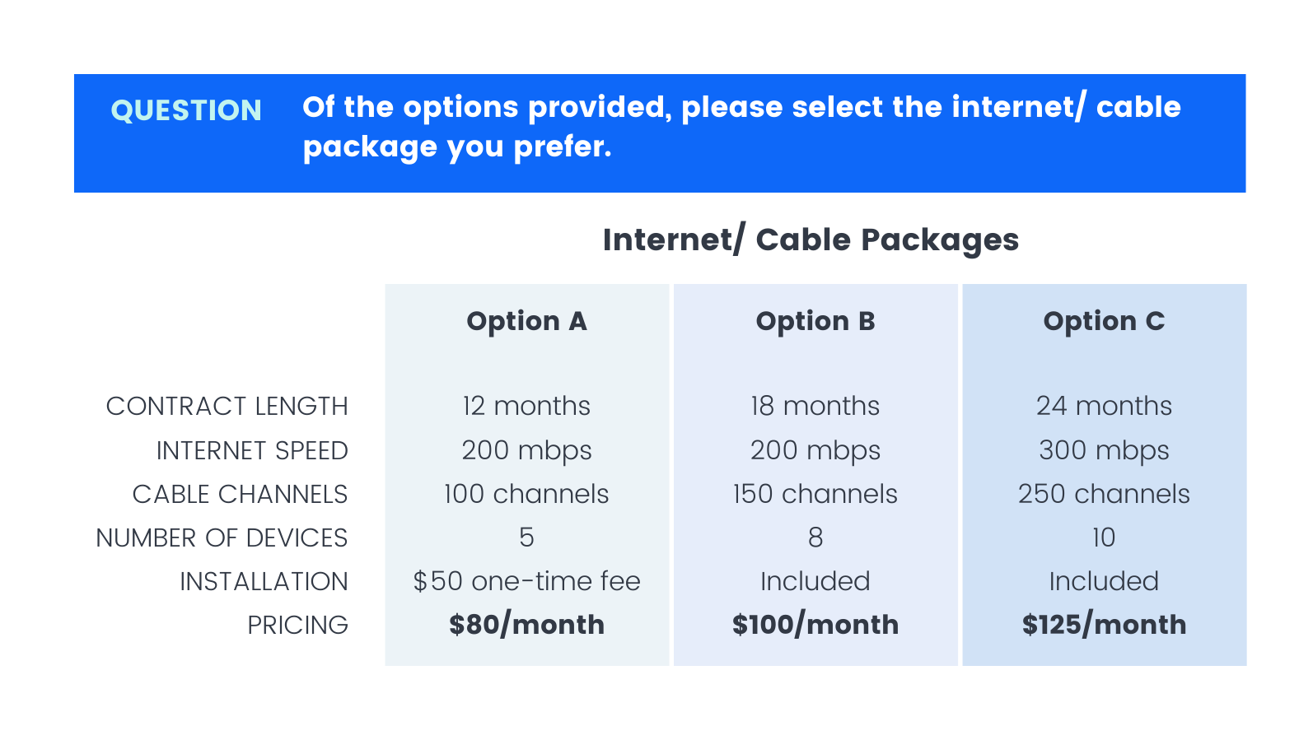The width and height of the screenshot is (1313, 740).
Task: Select the Option B column header
Action: pos(815,321)
